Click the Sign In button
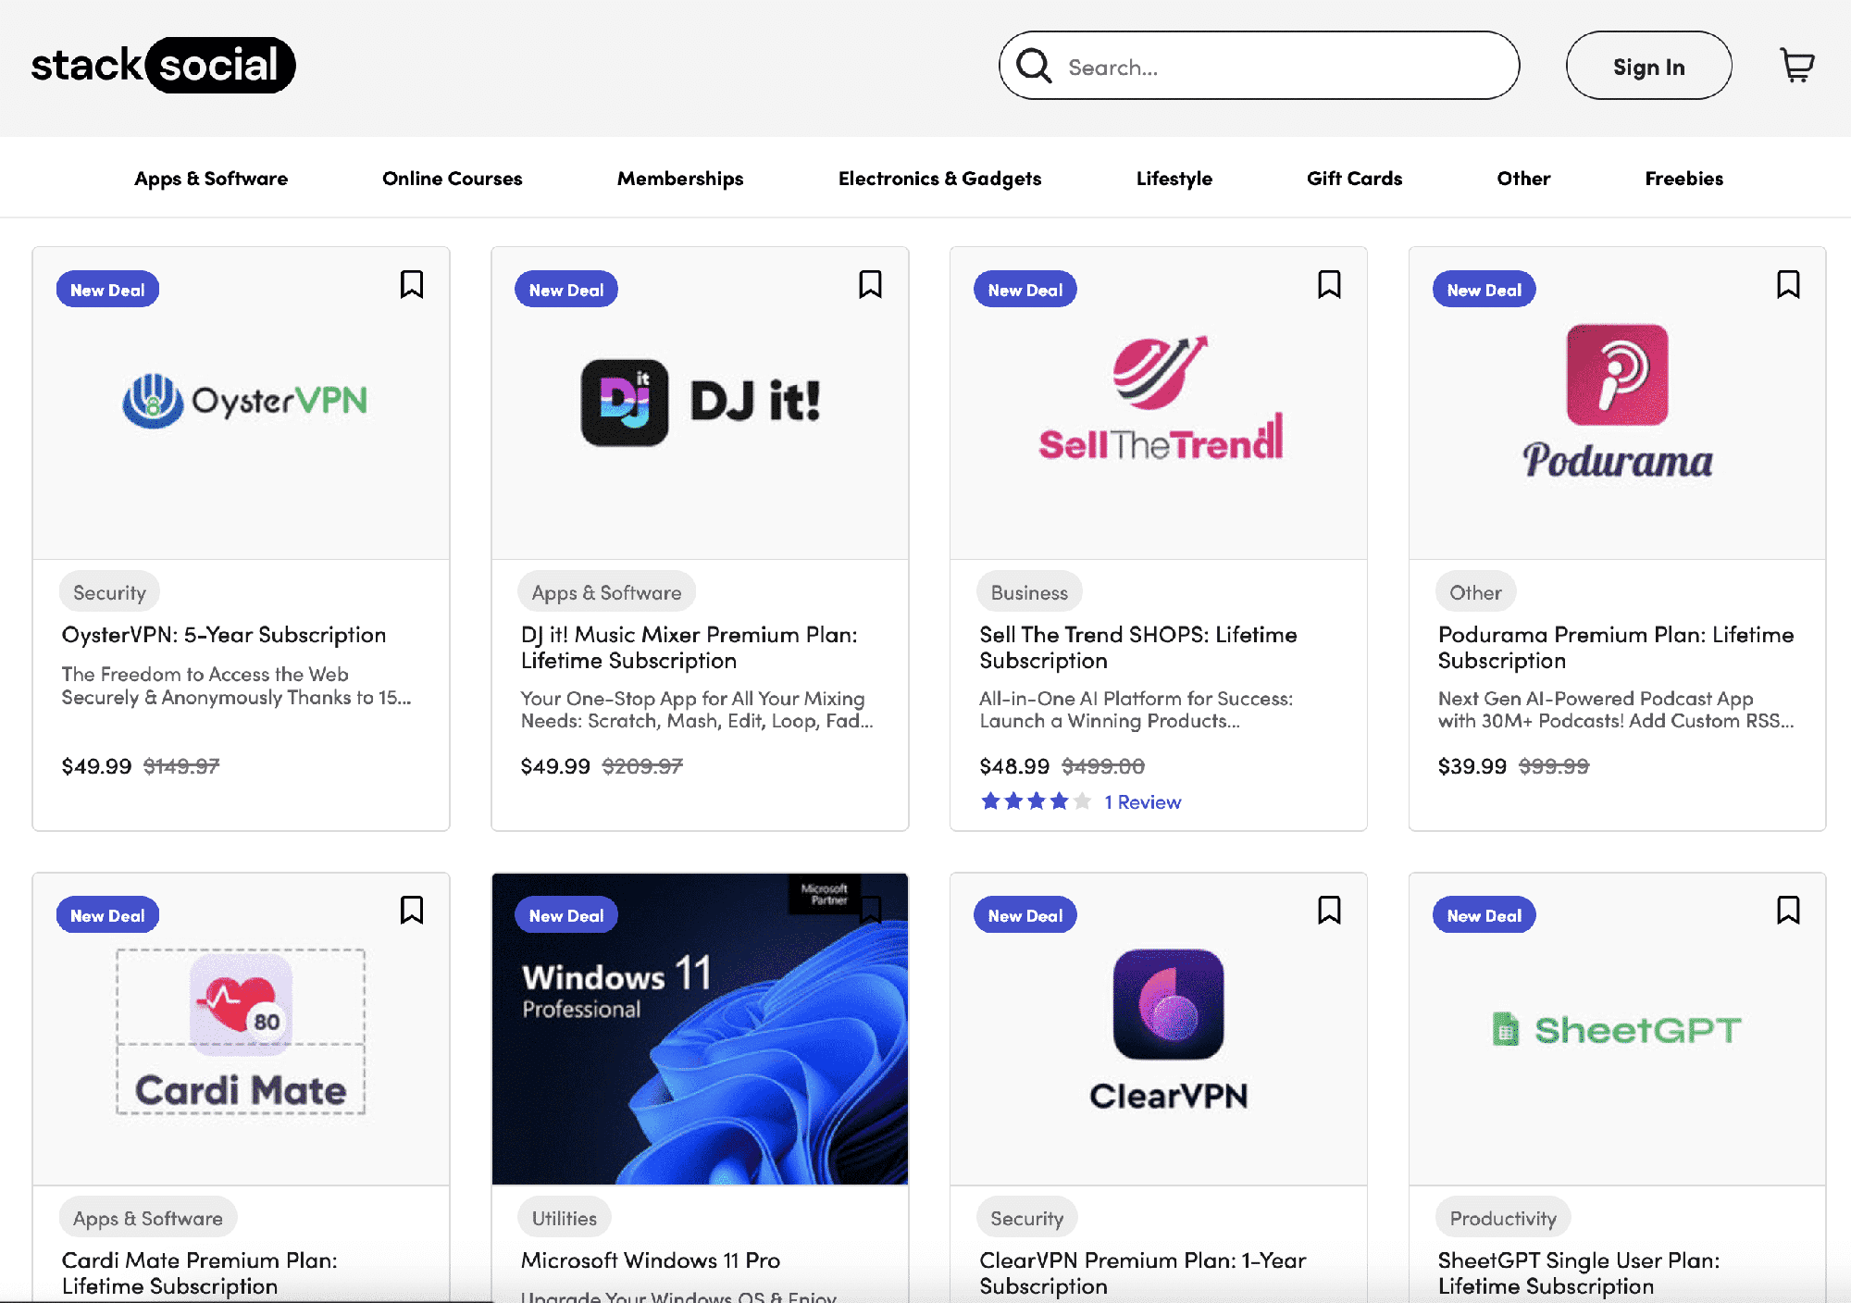The width and height of the screenshot is (1851, 1303). 1648,66
